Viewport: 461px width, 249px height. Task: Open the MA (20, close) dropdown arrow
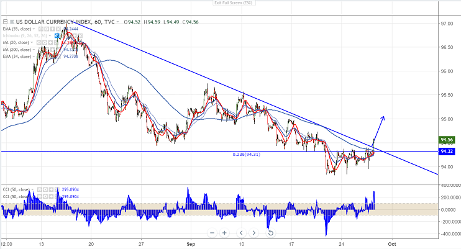pos(32,43)
